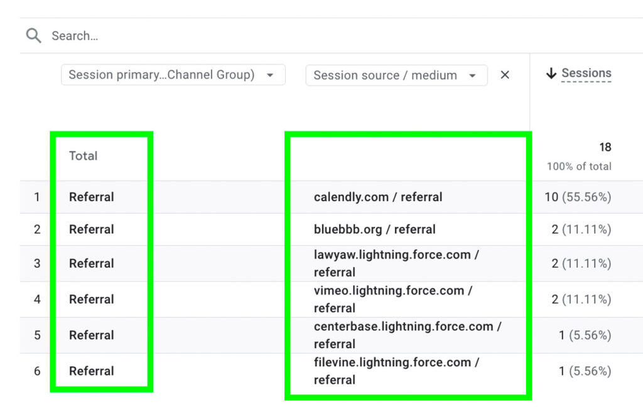Select Referral in the calendly.com row
643x407 pixels.
[x=92, y=197]
